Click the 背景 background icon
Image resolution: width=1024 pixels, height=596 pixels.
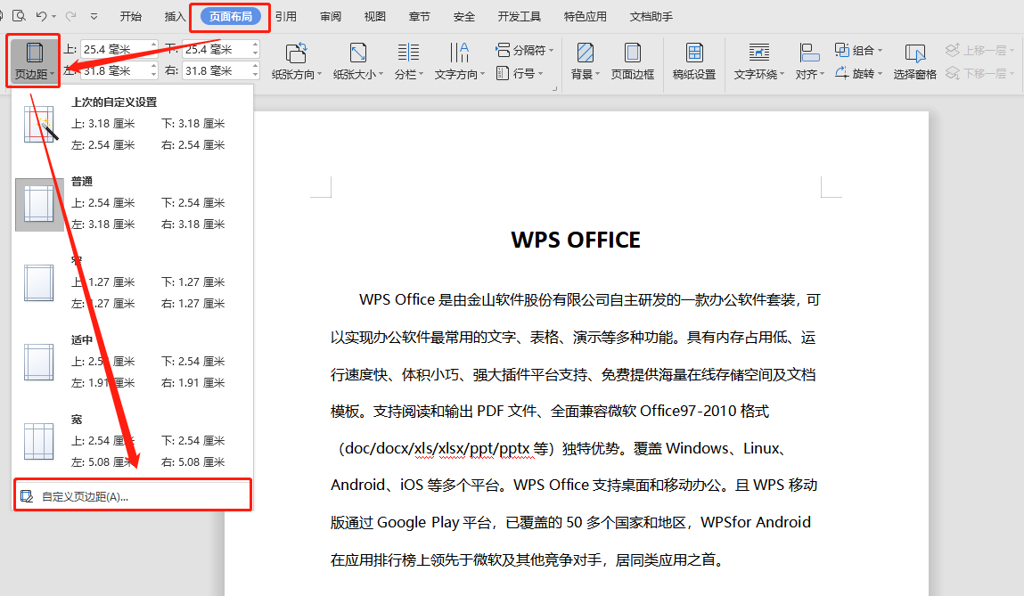(585, 53)
